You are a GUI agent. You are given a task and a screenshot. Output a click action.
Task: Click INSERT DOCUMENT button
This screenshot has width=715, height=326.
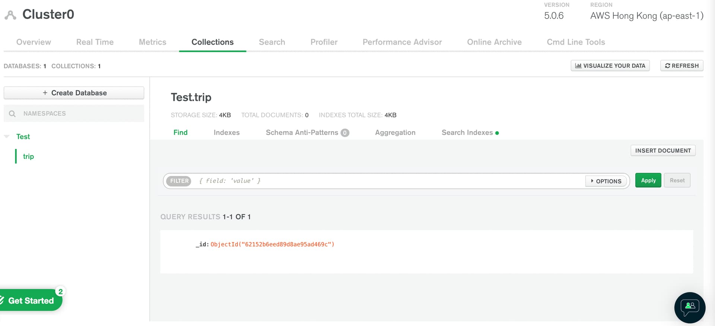[x=663, y=151]
